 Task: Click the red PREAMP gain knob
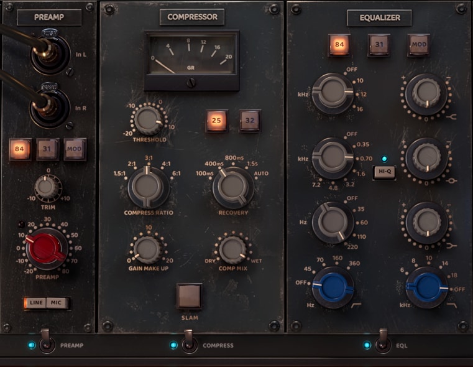pos(46,249)
